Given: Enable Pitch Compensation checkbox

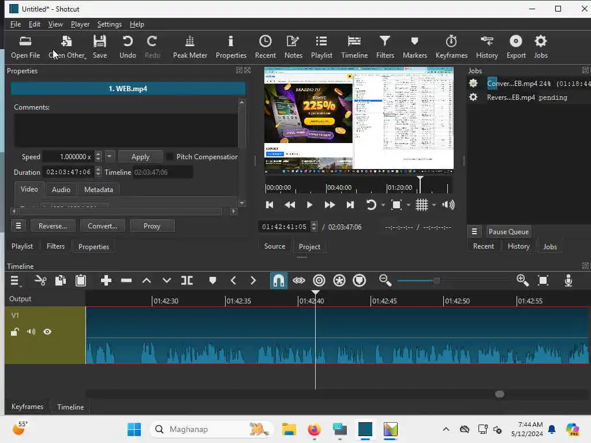Looking at the screenshot, I should tap(170, 156).
